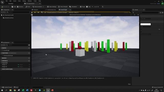This screenshot has width=164, height=92.
Task: Toggle Integer 02 instance-editable eye icon
Action: (x=29, y=67)
